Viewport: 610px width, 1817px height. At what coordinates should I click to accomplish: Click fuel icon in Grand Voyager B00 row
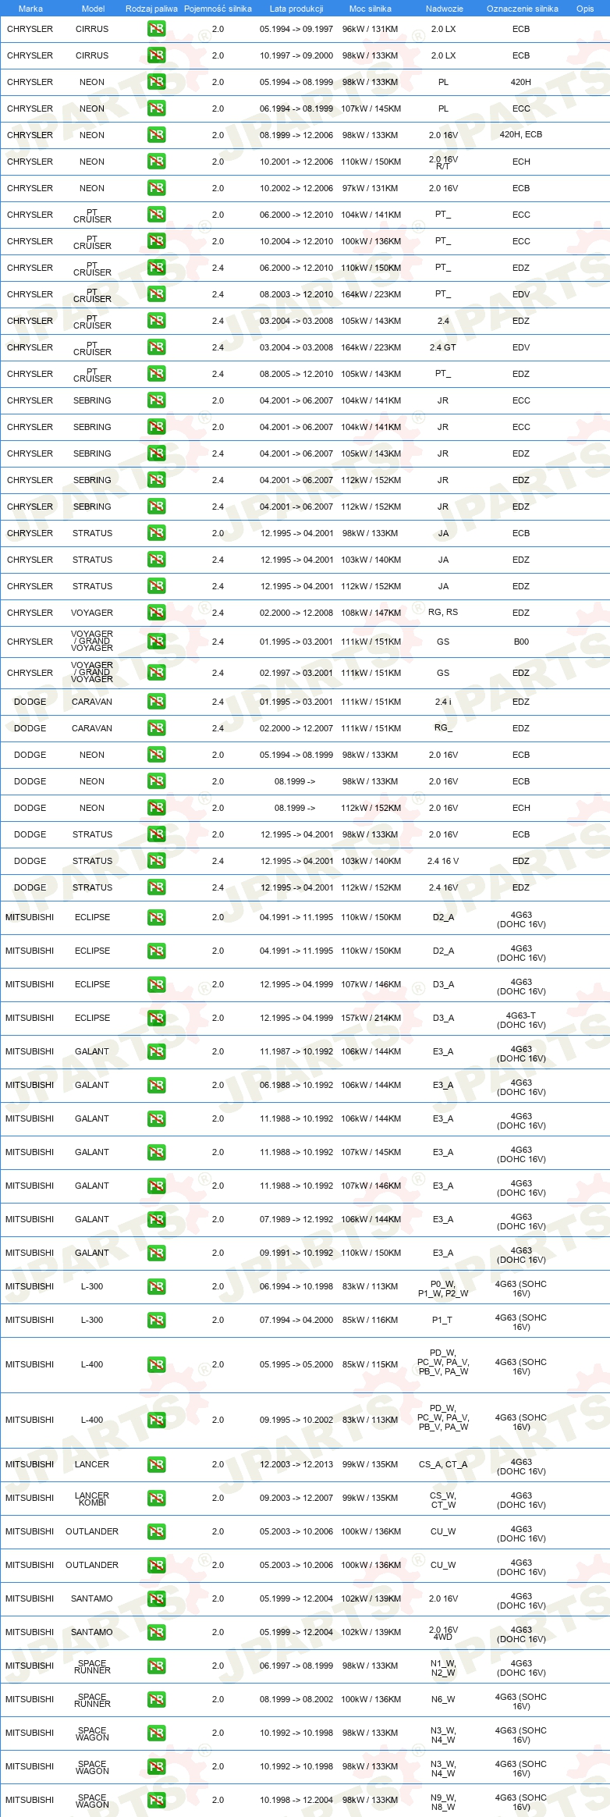(x=156, y=642)
